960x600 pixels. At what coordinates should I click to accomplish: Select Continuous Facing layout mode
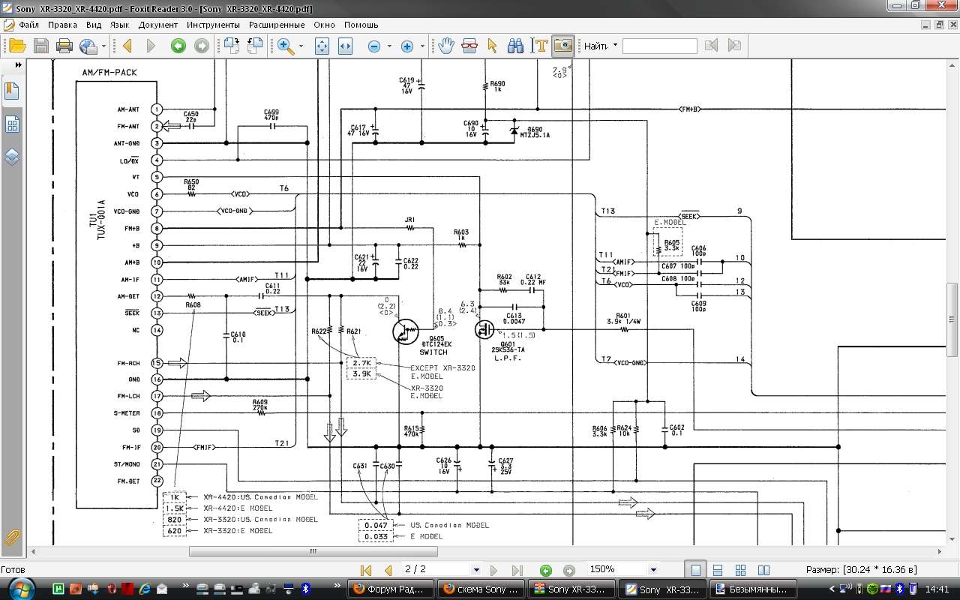tap(740, 570)
